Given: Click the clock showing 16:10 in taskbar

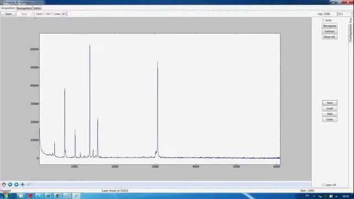Looking at the screenshot, I should [x=345, y=196].
